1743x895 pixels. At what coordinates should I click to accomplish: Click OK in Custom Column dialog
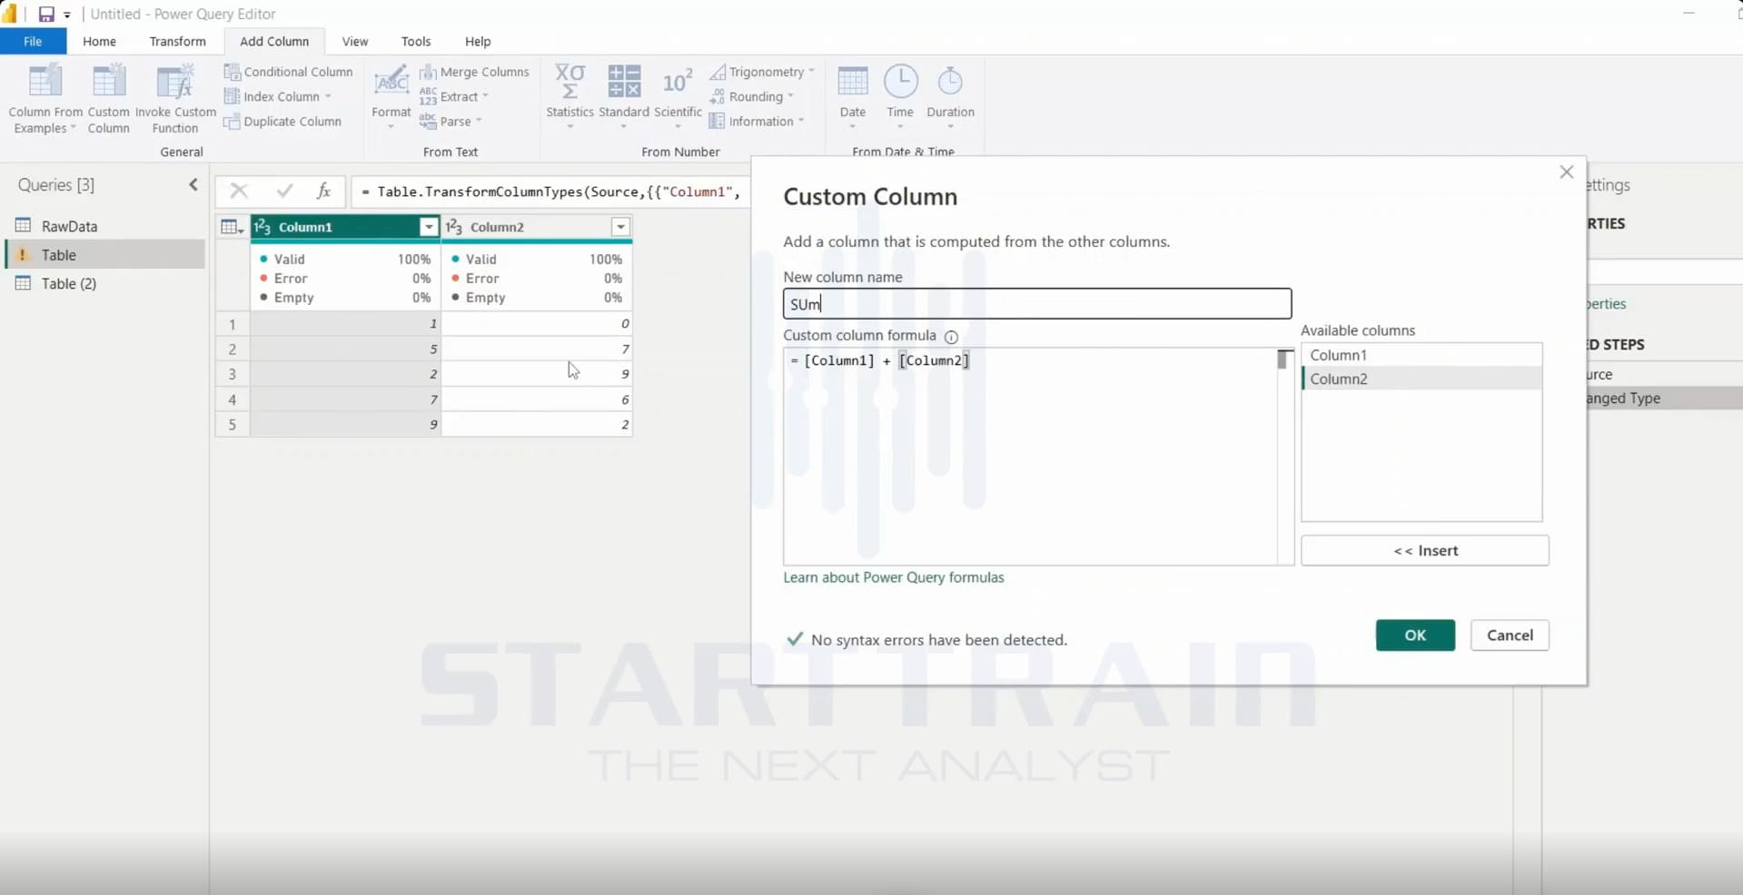point(1415,635)
